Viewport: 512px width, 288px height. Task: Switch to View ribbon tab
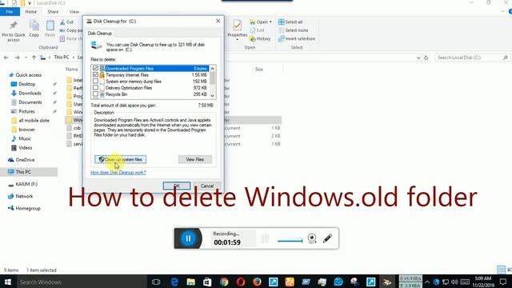(x=74, y=12)
